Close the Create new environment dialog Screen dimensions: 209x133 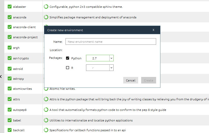click(x=153, y=30)
